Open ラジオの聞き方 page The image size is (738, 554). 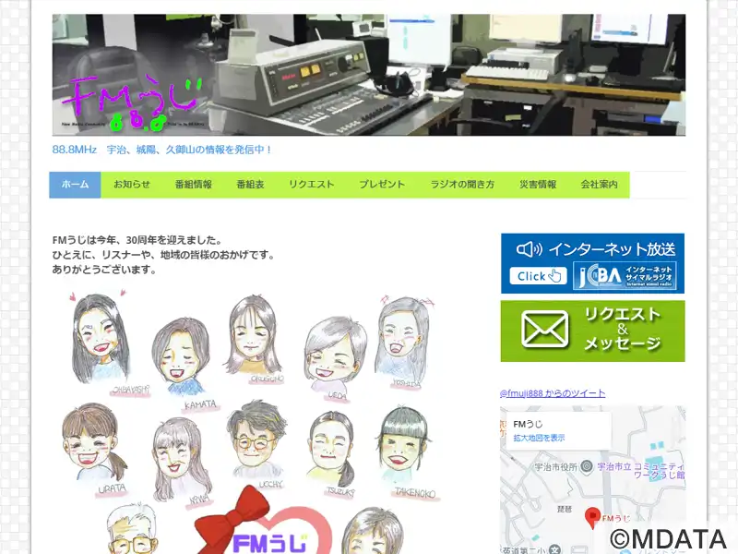pyautogui.click(x=462, y=185)
